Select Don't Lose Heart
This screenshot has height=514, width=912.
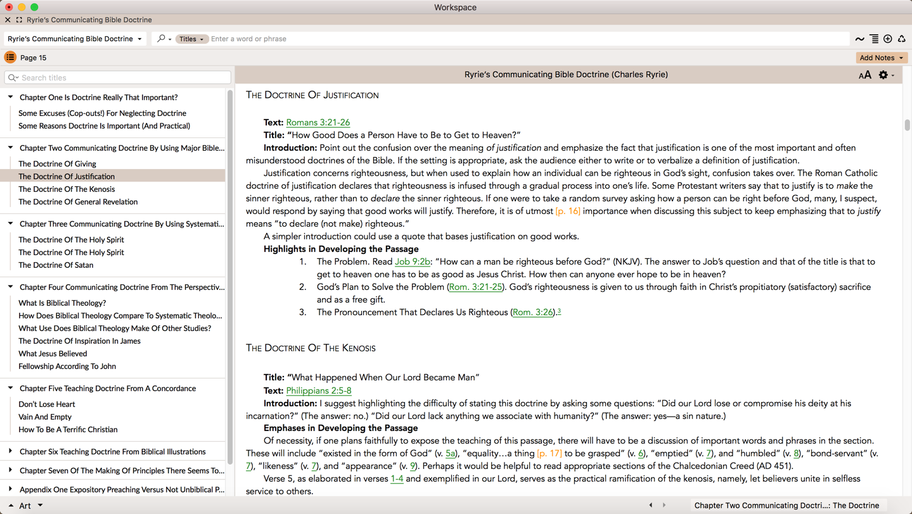pyautogui.click(x=46, y=404)
